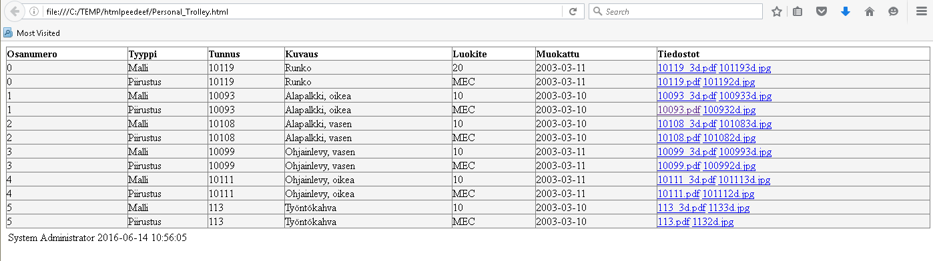Open the site information icon in address bar
The width and height of the screenshot is (933, 261).
34,11
